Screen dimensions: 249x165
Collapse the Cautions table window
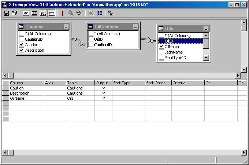pos(66,26)
